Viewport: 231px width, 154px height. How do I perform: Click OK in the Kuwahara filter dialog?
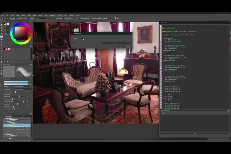point(121,47)
